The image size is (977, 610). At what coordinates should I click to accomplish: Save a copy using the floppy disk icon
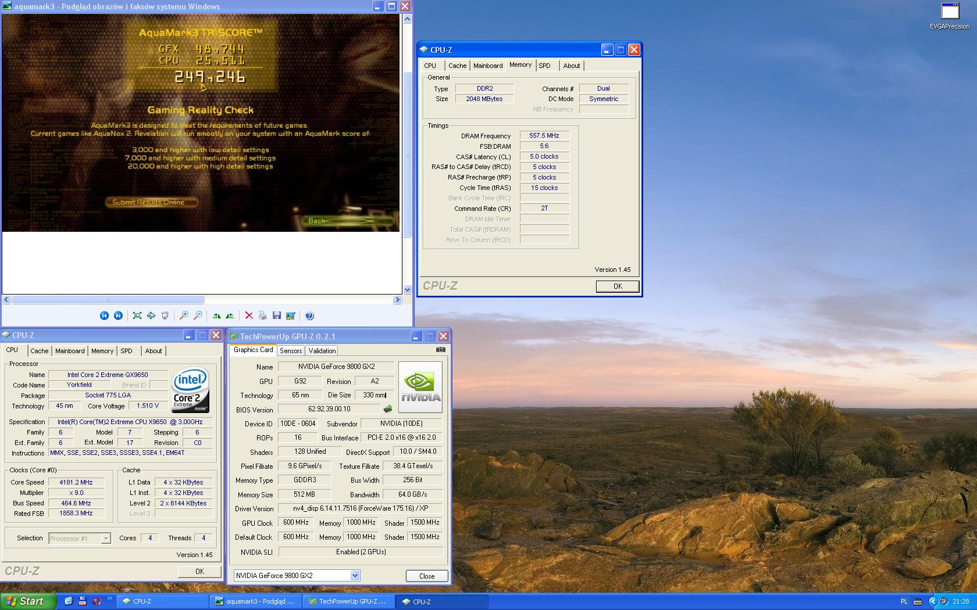tap(277, 315)
